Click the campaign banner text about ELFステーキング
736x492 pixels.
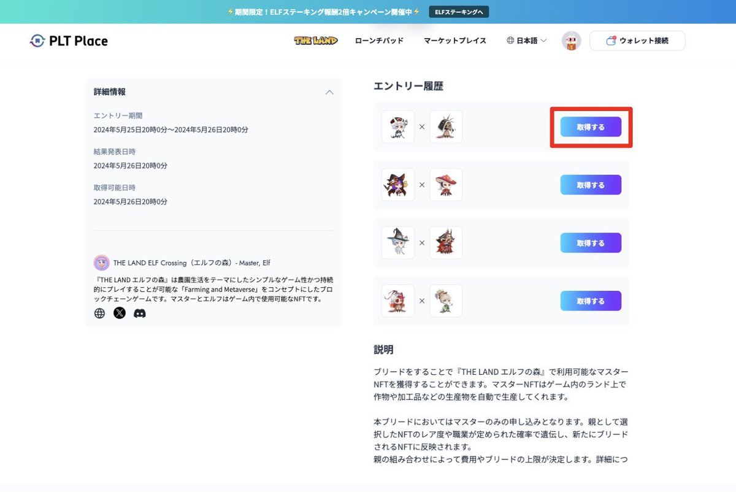coord(323,12)
